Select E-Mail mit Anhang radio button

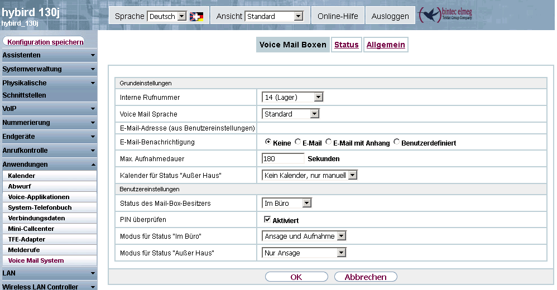(328, 142)
